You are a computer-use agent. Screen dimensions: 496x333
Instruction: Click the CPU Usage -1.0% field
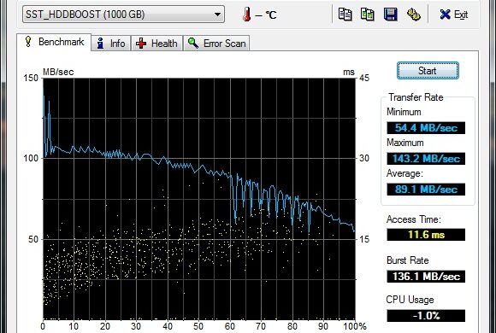426,316
